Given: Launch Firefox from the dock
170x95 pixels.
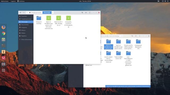Looking at the screenshot, I should point(3,27).
